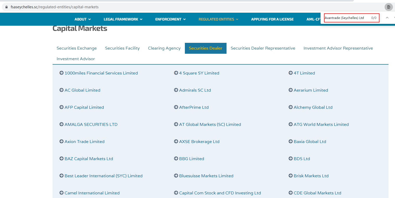This screenshot has width=395, height=198.
Task: Click arrow icon beside Alchemy Global Ltd
Action: [x=291, y=107]
